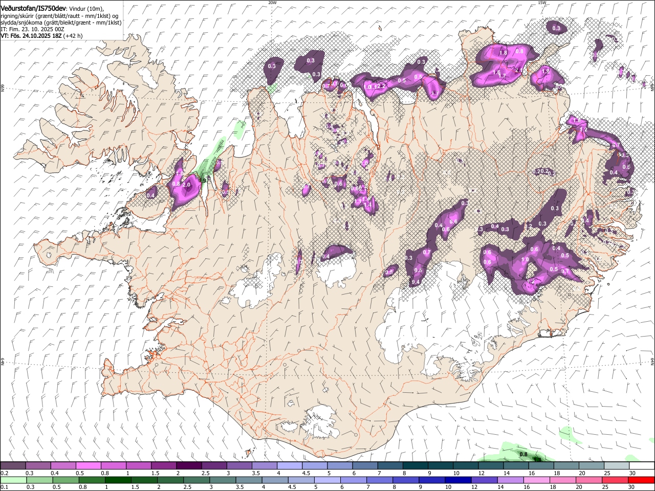Click the 15W longitude label at top
The image size is (655, 491).
click(x=542, y=3)
